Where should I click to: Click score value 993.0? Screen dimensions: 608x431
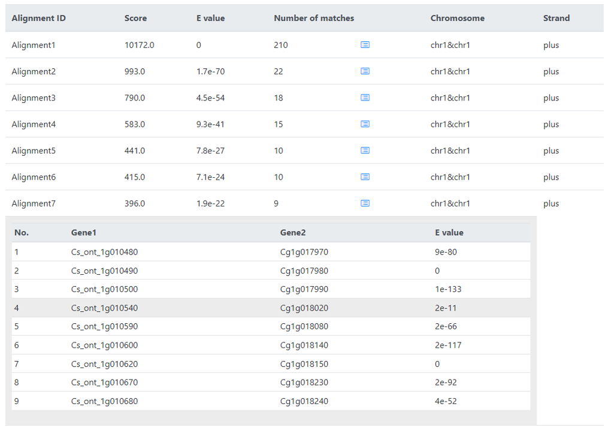[135, 71]
